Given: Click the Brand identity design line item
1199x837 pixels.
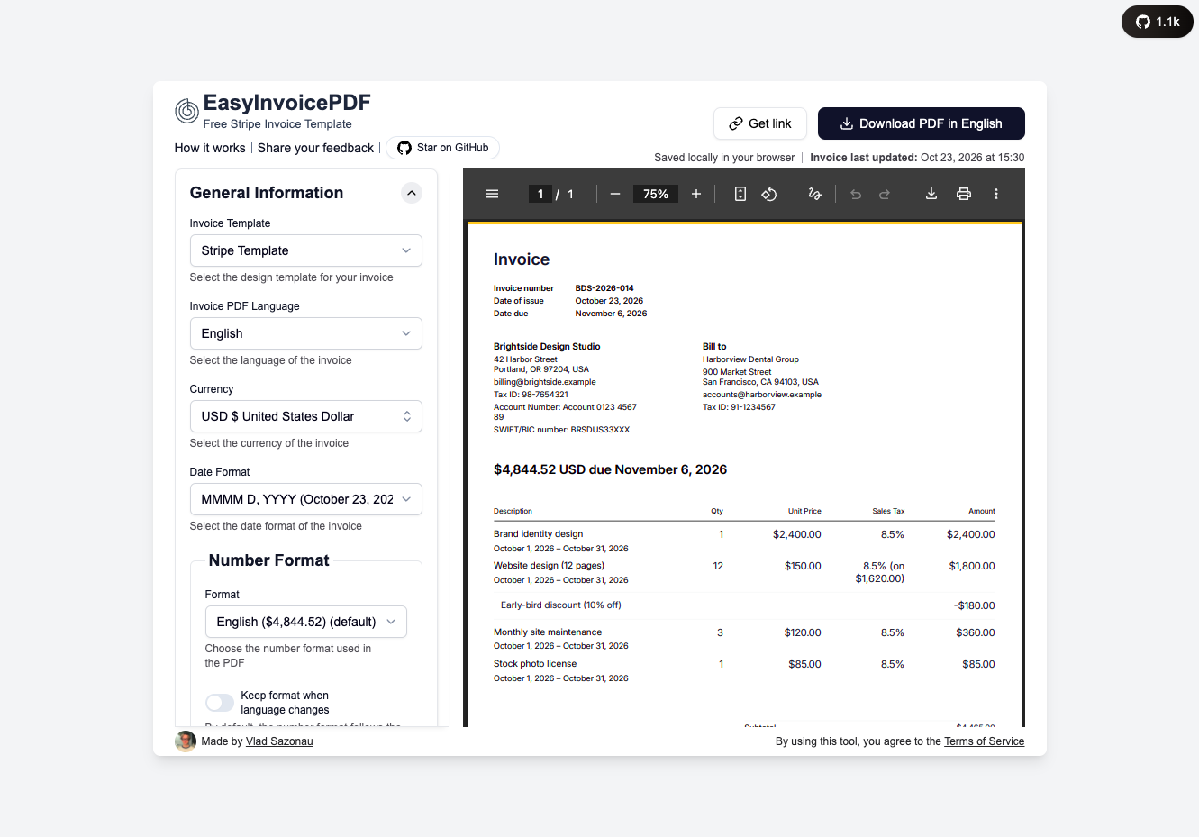Looking at the screenshot, I should (x=538, y=534).
